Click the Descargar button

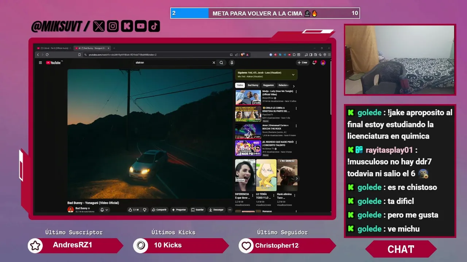(x=216, y=210)
